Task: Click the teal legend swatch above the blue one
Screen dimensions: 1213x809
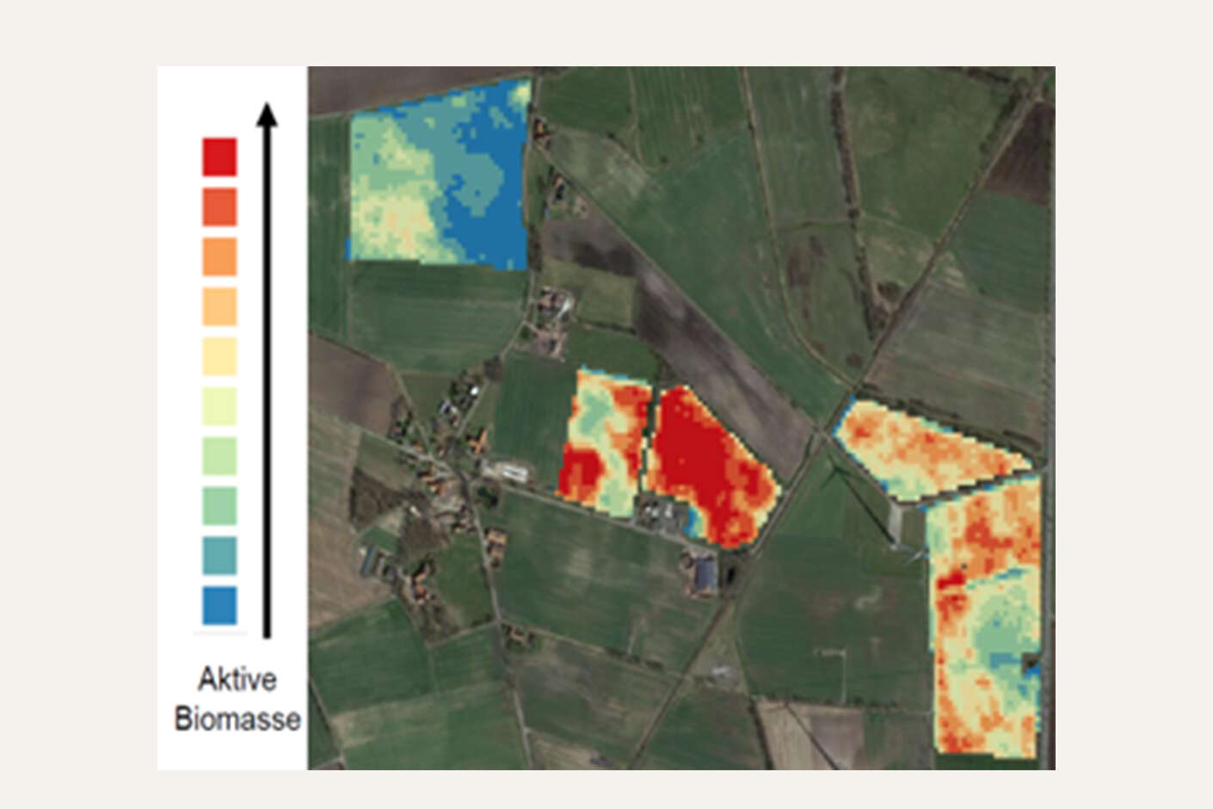Action: (x=219, y=556)
